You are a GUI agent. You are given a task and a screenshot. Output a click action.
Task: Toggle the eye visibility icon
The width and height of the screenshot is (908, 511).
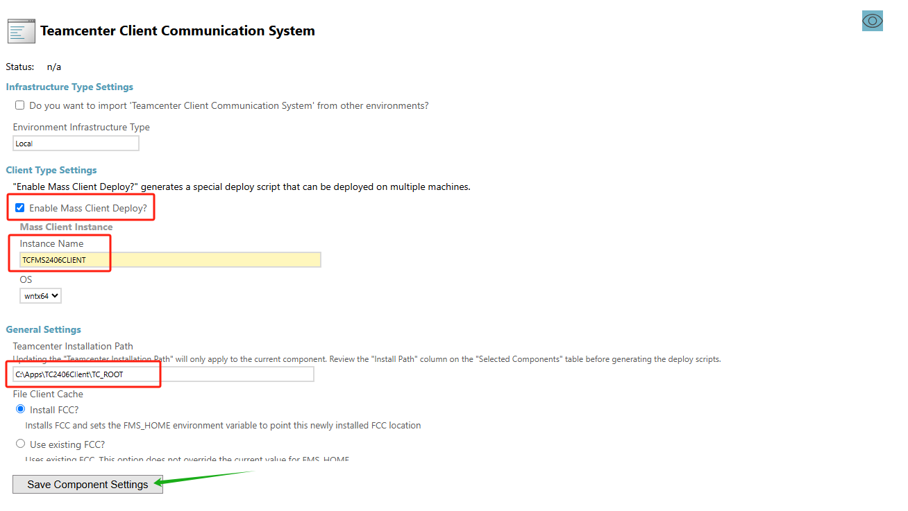click(x=872, y=21)
